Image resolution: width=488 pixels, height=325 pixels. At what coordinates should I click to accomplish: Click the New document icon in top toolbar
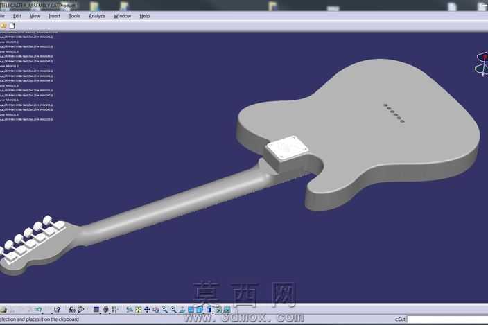12,26
